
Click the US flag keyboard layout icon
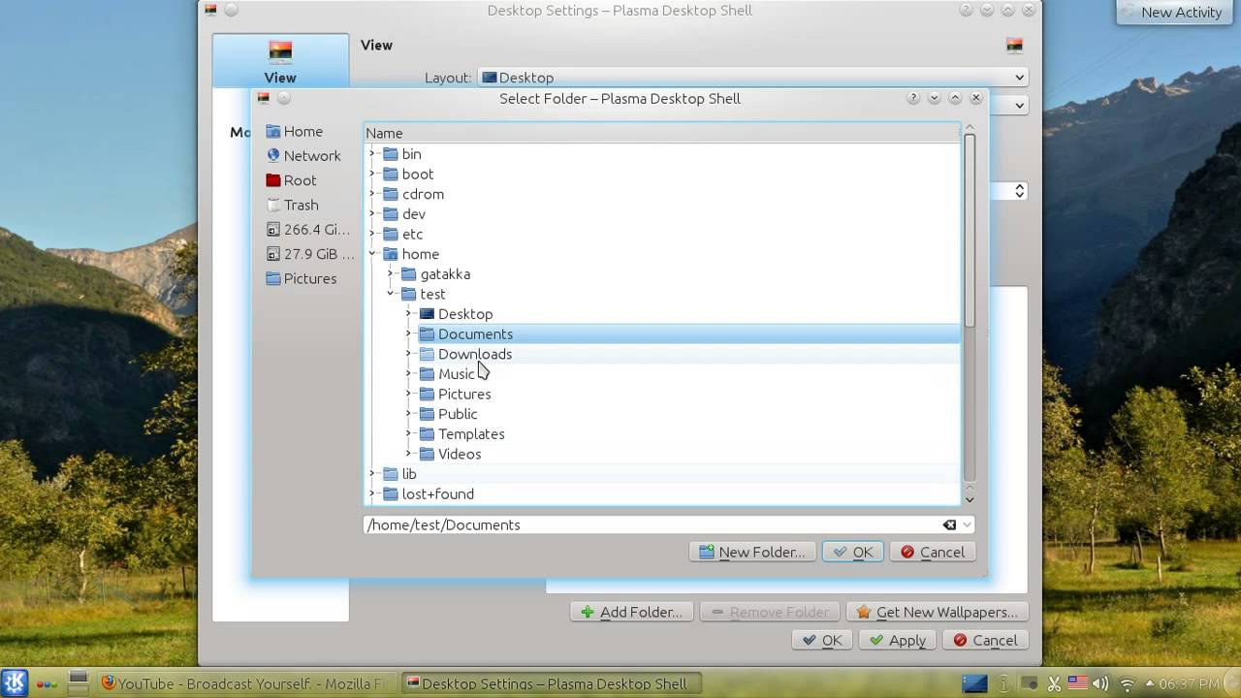[x=1077, y=683]
